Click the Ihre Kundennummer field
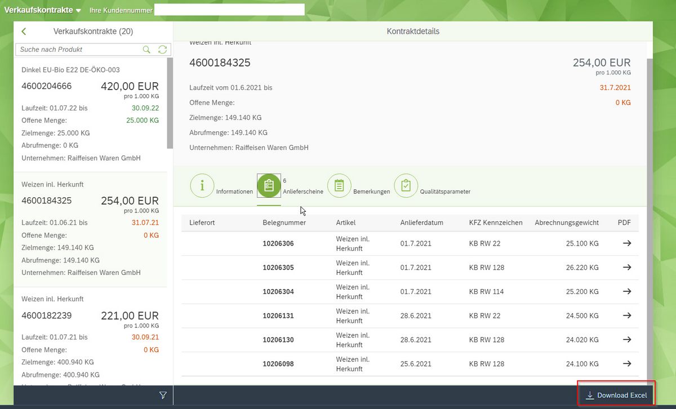The width and height of the screenshot is (676, 409). pyautogui.click(x=229, y=10)
